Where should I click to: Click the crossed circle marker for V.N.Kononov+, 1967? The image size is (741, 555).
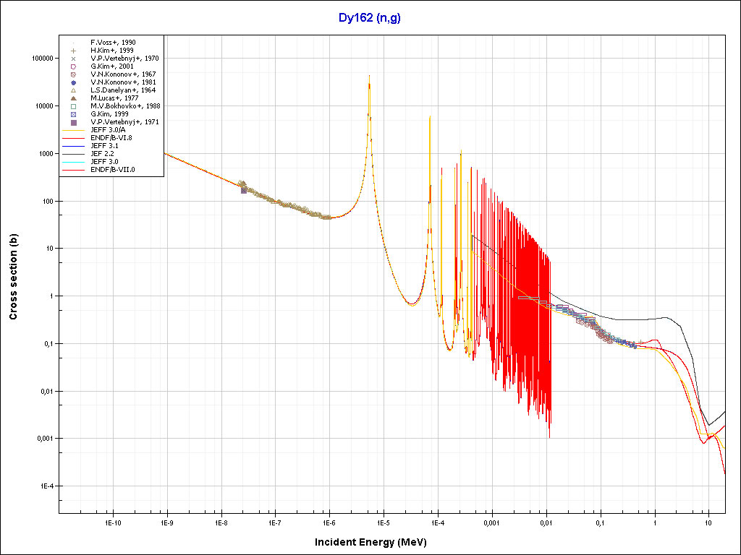click(x=74, y=74)
